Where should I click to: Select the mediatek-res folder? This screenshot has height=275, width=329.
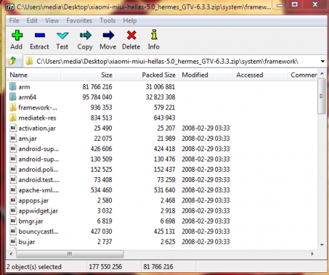point(37,118)
